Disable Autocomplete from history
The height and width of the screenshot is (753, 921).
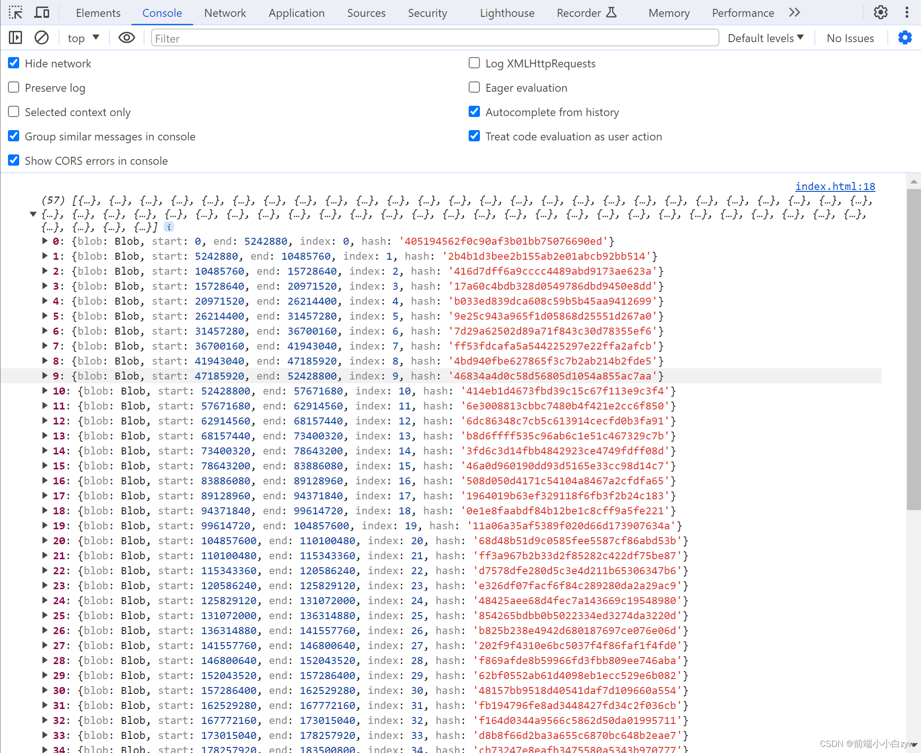474,111
